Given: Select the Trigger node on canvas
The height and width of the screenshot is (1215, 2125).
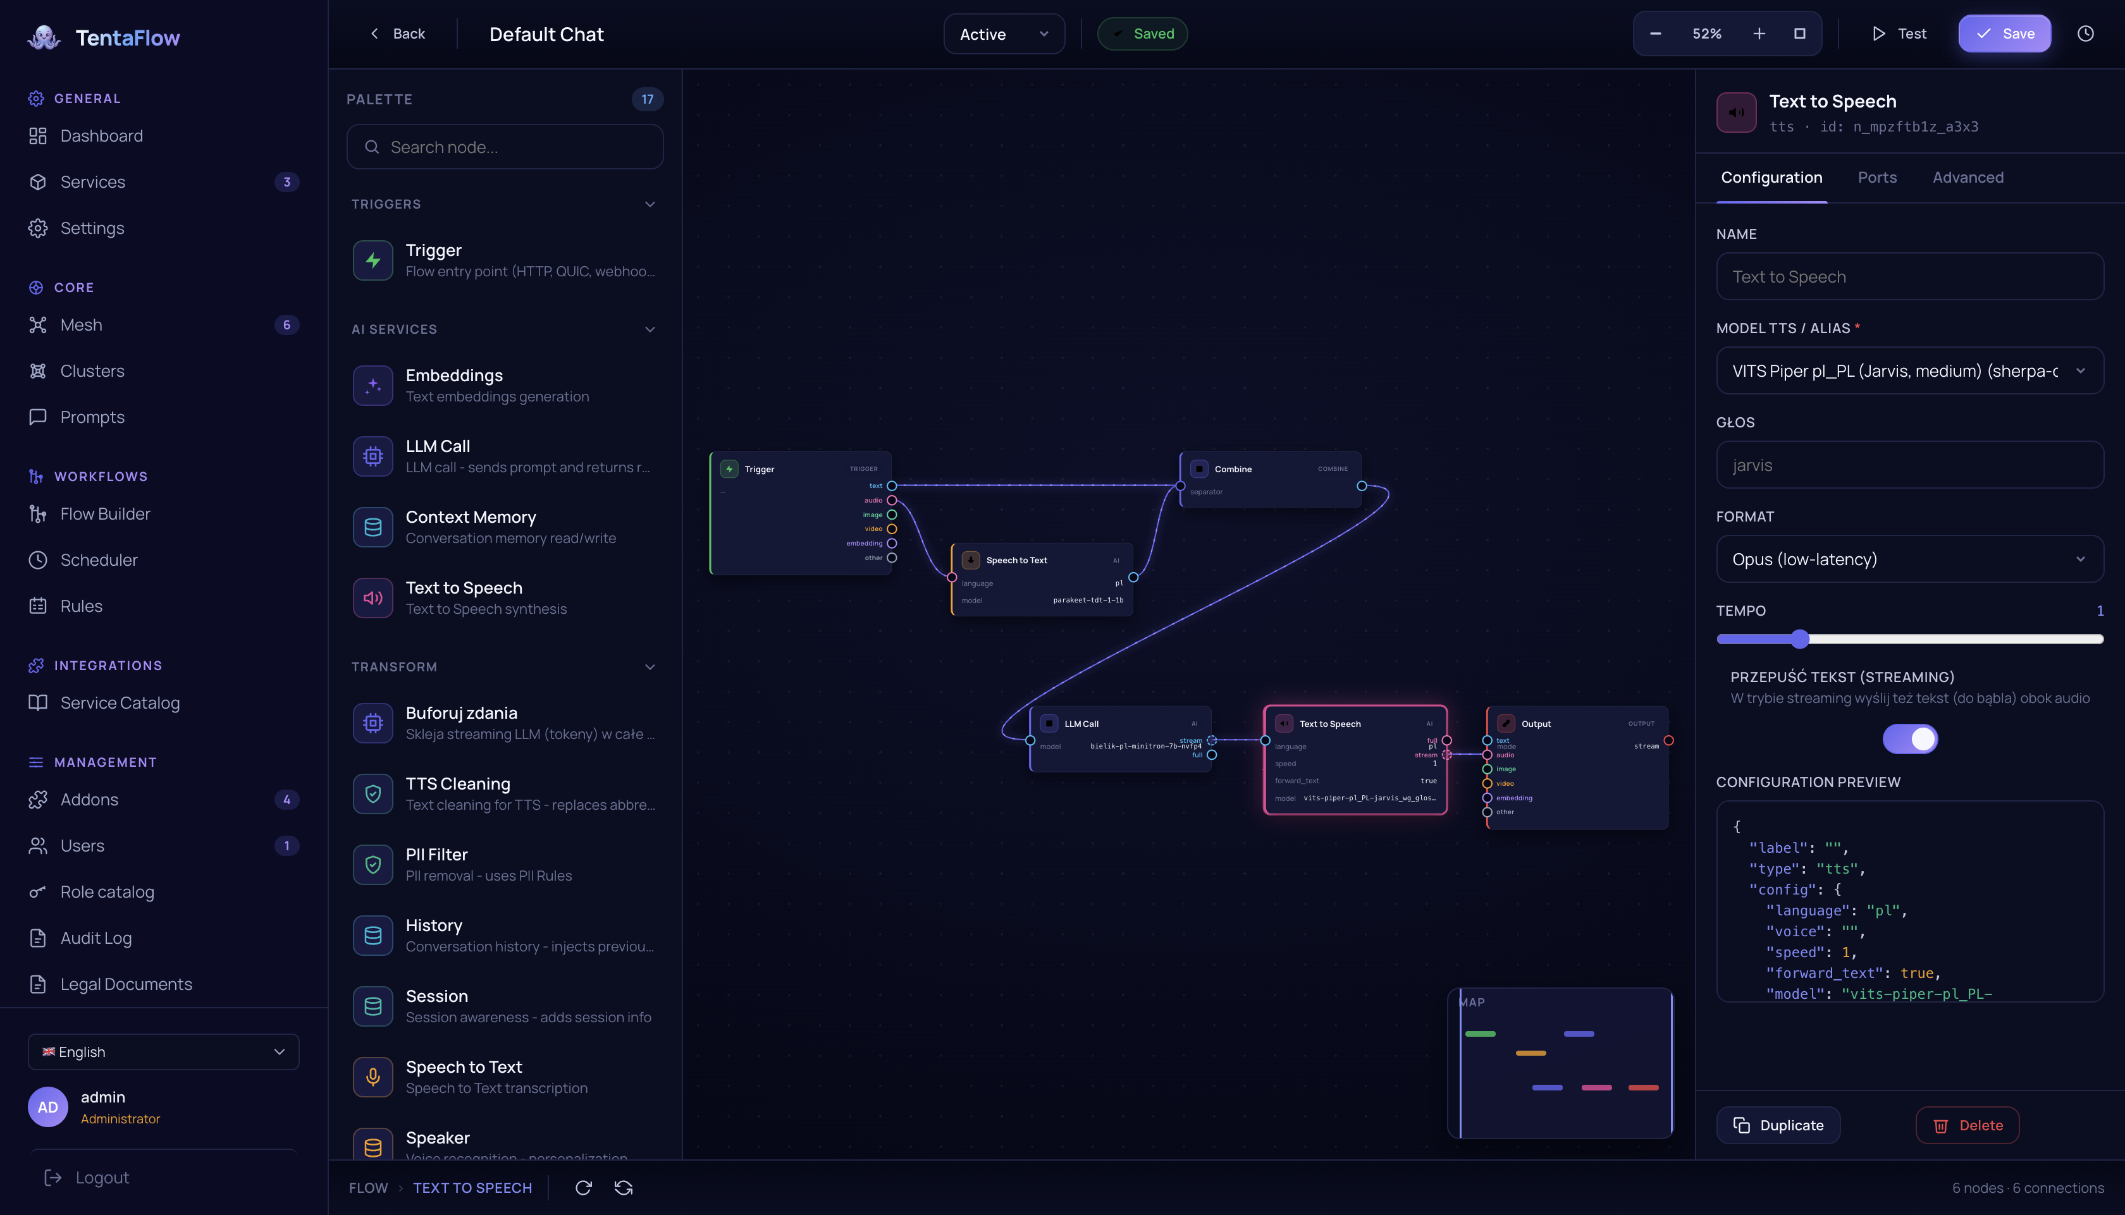Looking at the screenshot, I should point(799,513).
